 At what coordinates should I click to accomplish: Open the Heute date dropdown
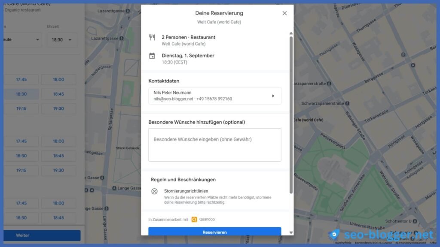pyautogui.click(x=22, y=40)
